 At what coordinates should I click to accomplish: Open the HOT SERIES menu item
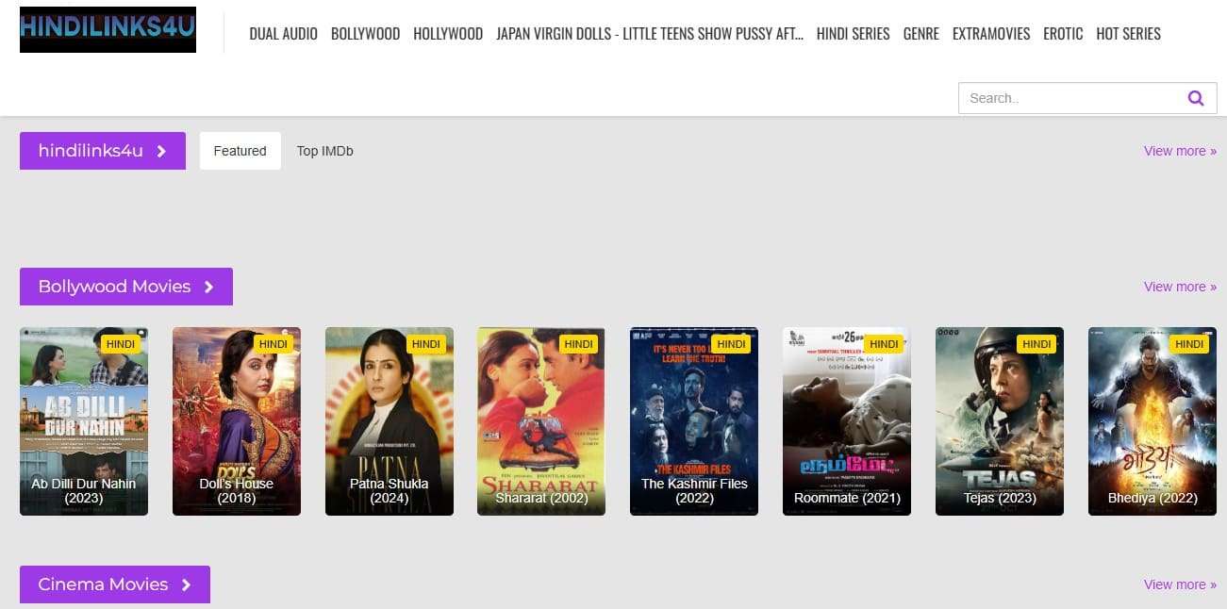tap(1128, 34)
